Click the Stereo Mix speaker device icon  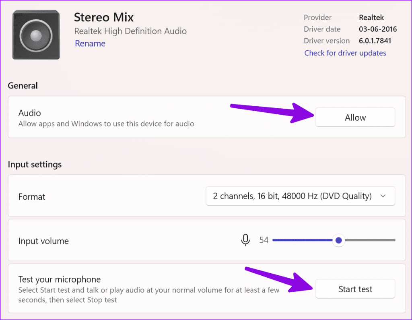36,35
